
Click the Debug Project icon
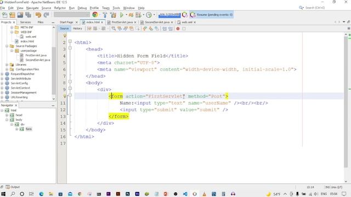[x=131, y=15]
